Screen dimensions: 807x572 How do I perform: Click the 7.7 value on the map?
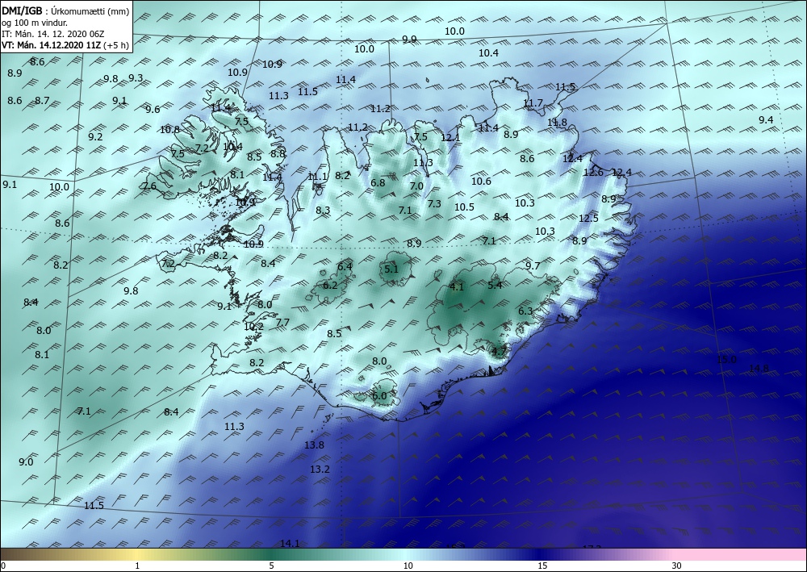(x=282, y=323)
